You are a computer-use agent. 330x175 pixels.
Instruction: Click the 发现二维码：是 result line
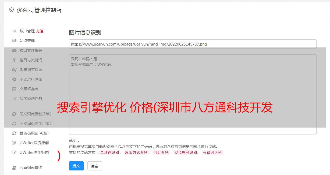point(84,59)
